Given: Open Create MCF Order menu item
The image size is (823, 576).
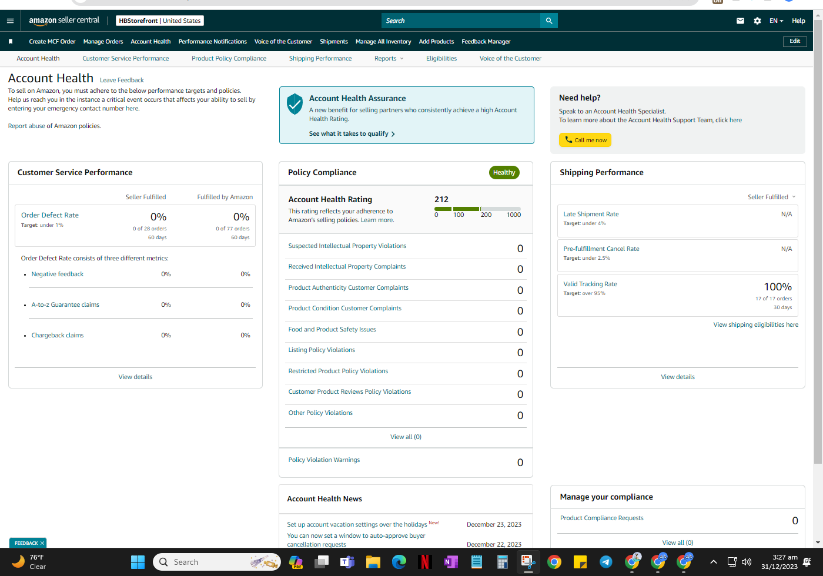Looking at the screenshot, I should [52, 42].
